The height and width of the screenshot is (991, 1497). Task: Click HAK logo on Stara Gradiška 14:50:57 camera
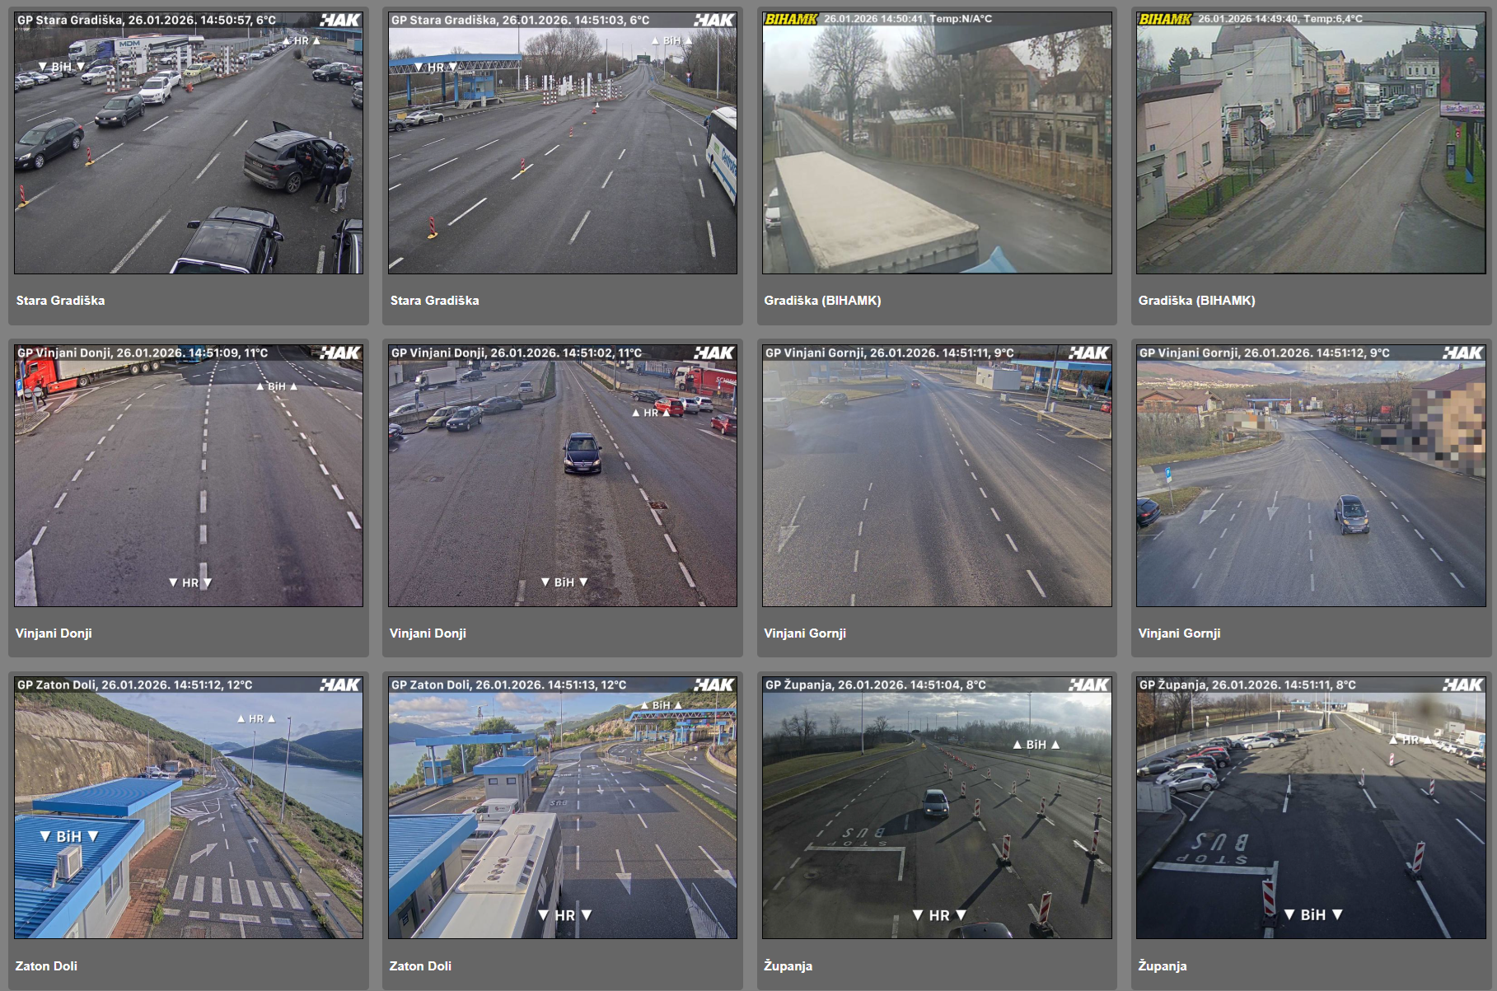click(x=339, y=20)
